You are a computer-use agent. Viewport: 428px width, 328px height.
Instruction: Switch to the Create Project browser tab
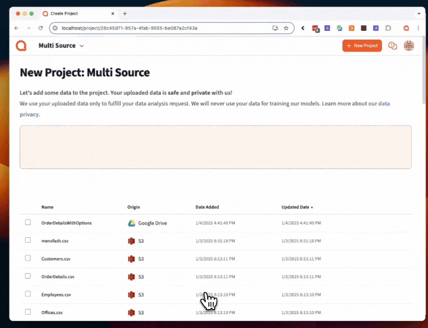[x=76, y=13]
